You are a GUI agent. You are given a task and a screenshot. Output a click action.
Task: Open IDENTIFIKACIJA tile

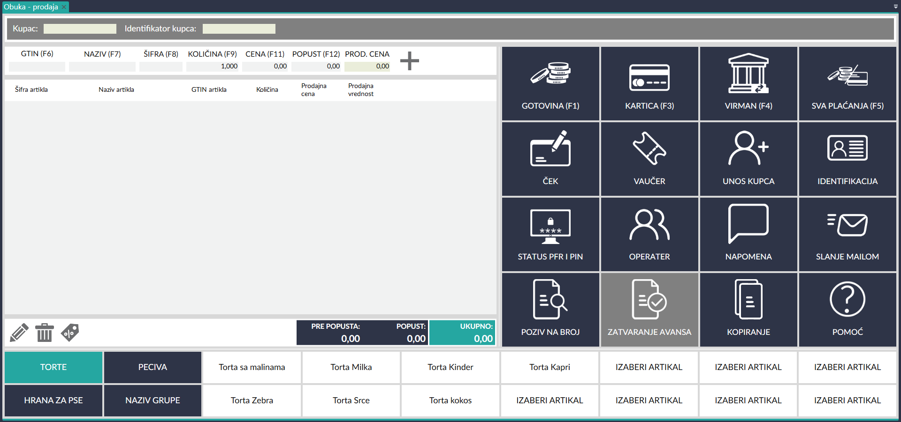[x=848, y=159]
